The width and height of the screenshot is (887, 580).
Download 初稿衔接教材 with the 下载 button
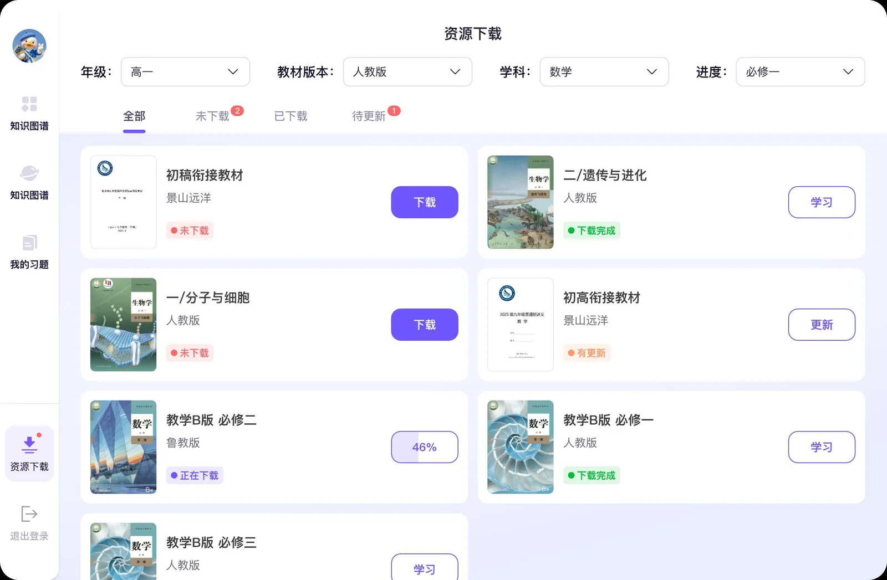point(425,202)
